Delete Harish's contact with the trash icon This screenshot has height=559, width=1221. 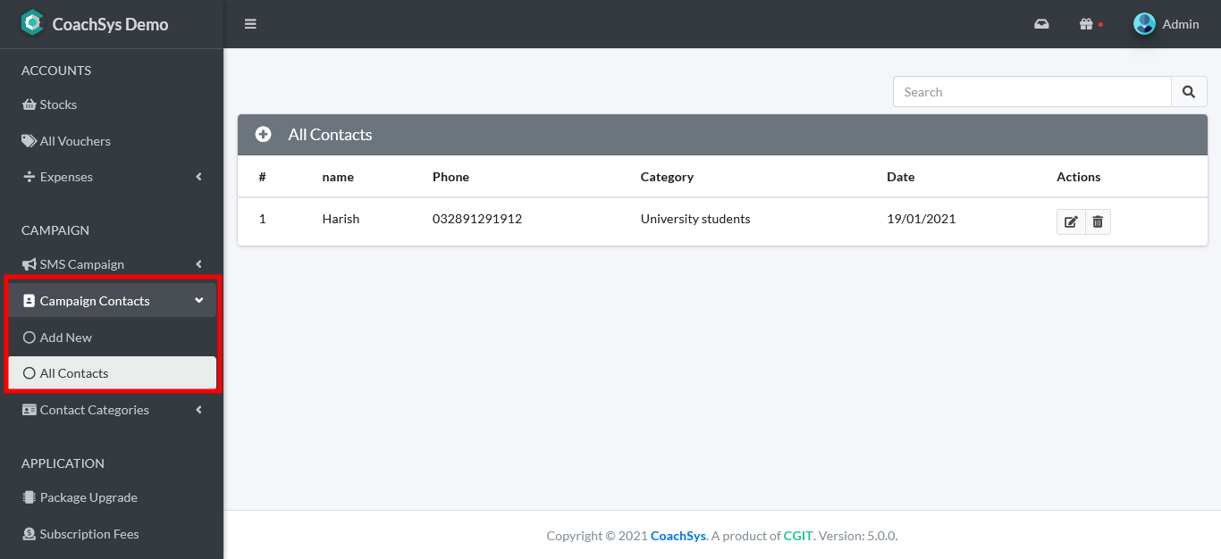pyautogui.click(x=1097, y=221)
